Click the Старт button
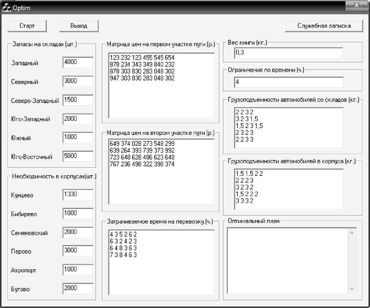The width and height of the screenshot is (370, 308). [27, 26]
